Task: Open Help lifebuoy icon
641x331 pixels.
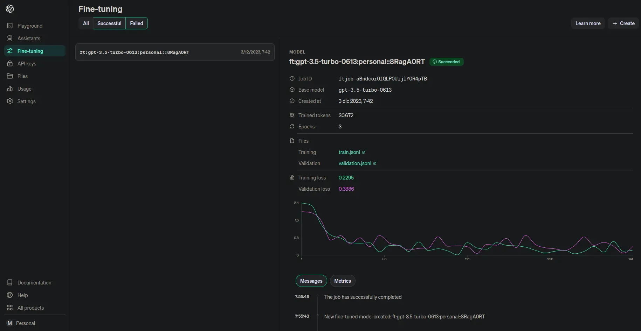Action: coord(10,295)
